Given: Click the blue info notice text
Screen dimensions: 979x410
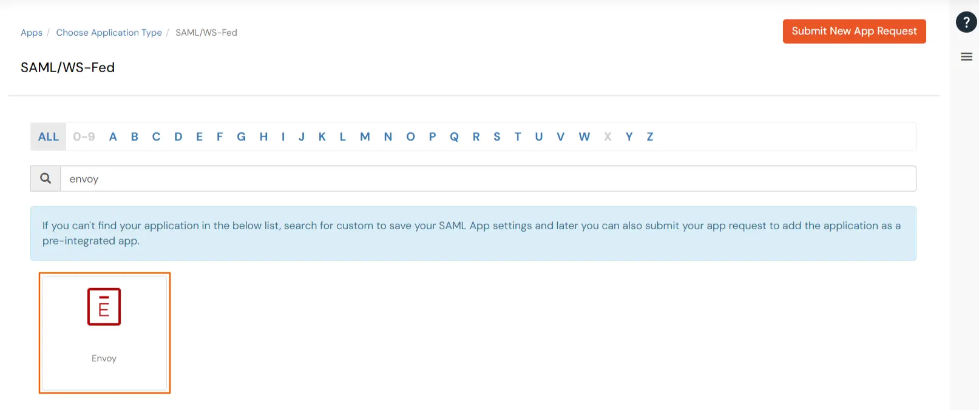Looking at the screenshot, I should pos(472,234).
